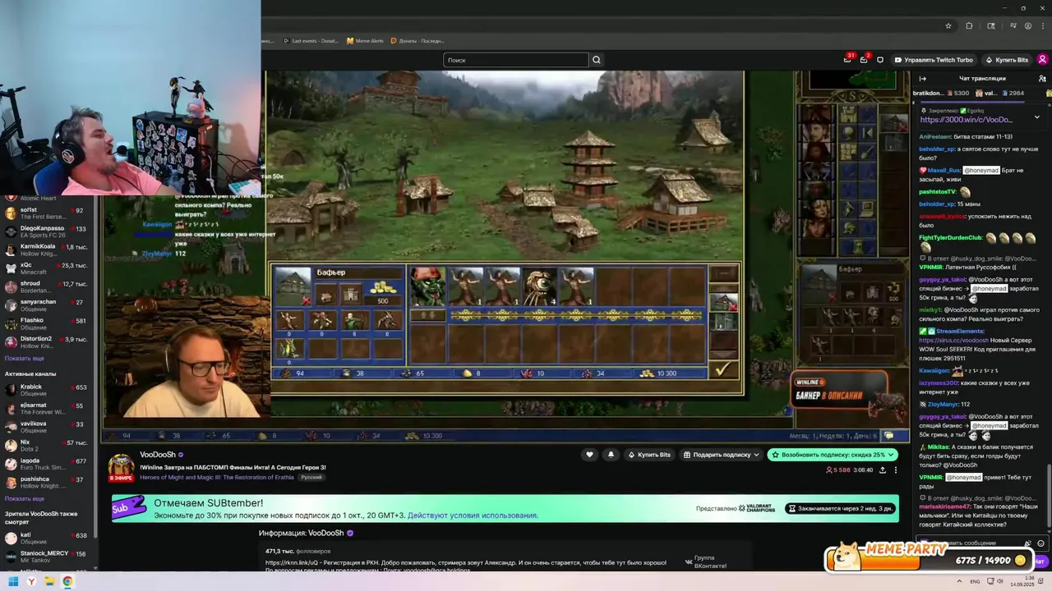Viewport: 1052px width, 591px height.
Task: Expand Возобновить подписку discount button
Action: [833, 455]
